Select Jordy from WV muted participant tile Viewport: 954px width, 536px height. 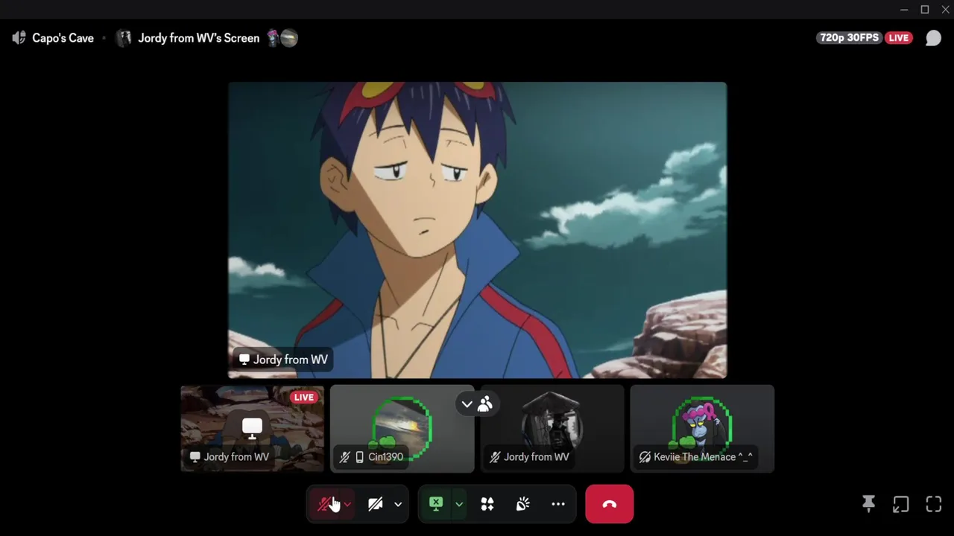pos(552,428)
